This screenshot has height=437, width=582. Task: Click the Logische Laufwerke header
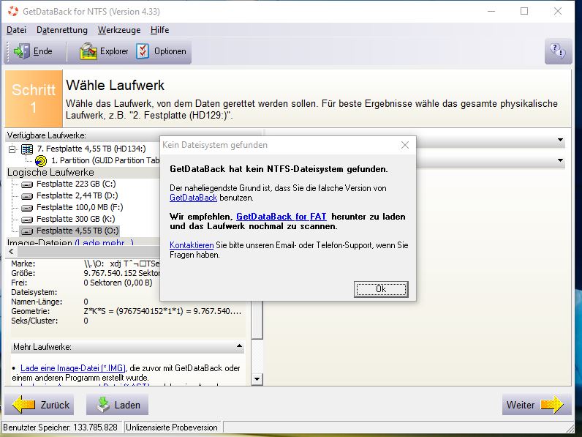pyautogui.click(x=50, y=173)
